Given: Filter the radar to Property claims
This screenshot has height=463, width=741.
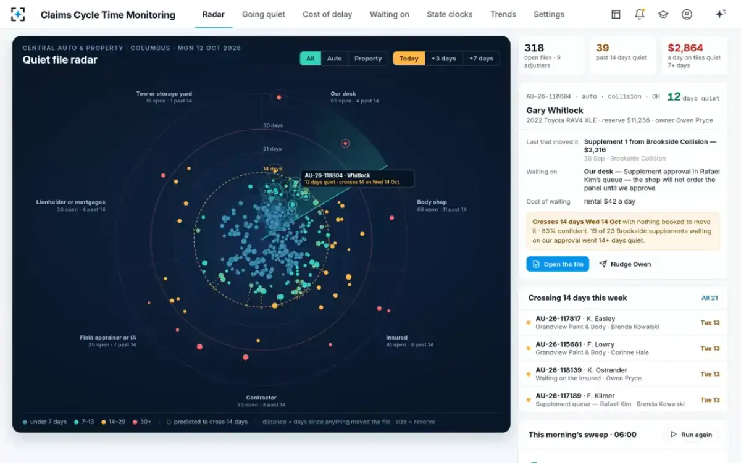Looking at the screenshot, I should tap(368, 59).
